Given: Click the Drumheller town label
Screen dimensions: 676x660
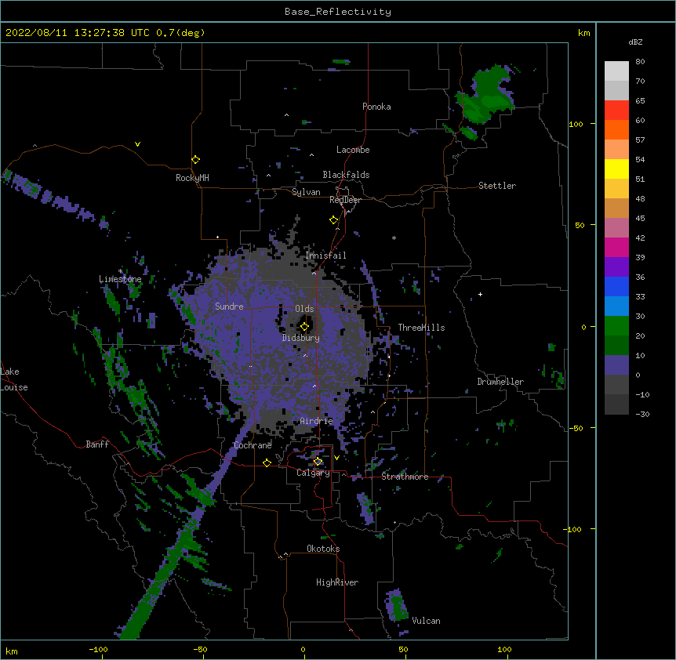Looking at the screenshot, I should (500, 382).
